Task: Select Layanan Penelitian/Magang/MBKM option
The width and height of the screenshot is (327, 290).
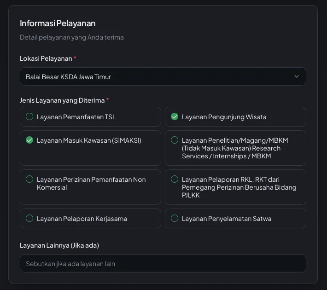Action: (x=235, y=148)
